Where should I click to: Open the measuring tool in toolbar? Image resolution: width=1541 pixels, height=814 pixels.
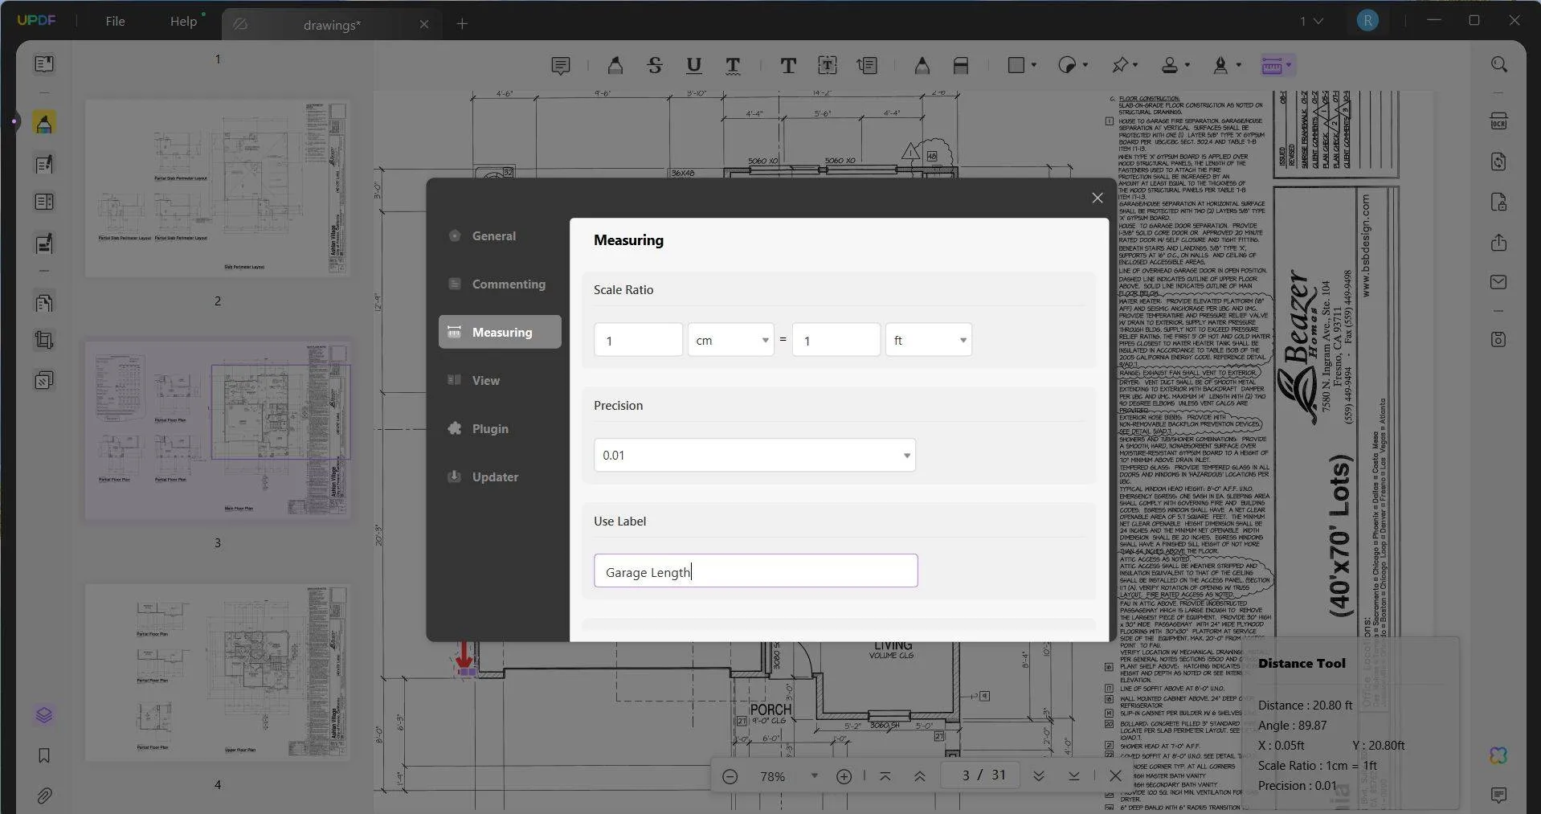tap(1272, 66)
